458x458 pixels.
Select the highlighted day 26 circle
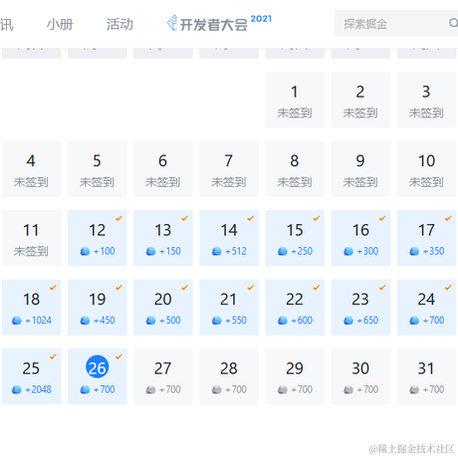(98, 366)
